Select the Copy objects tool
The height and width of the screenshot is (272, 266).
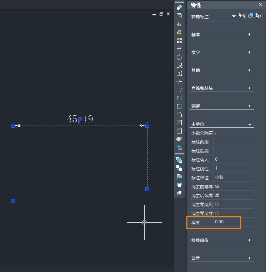[x=179, y=16]
